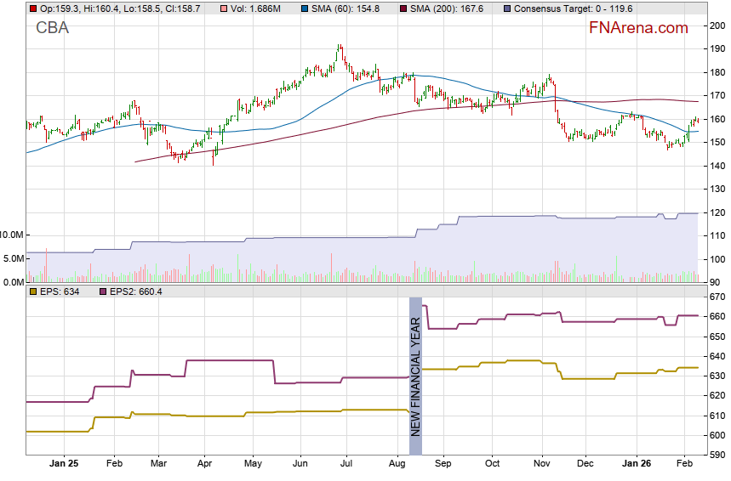
Task: Click the 200 price axis label
Action: point(717,25)
